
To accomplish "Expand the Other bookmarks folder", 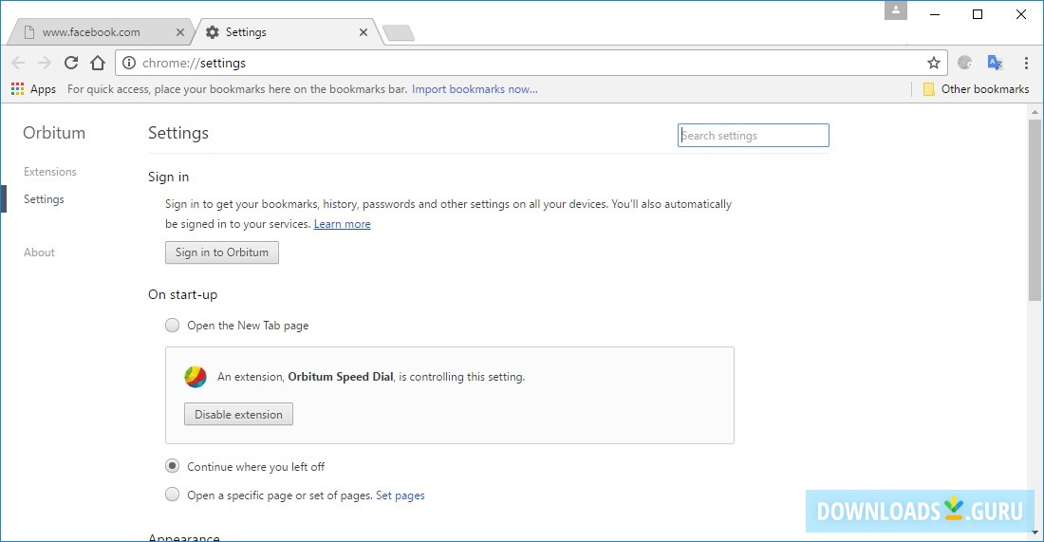I will (976, 89).
